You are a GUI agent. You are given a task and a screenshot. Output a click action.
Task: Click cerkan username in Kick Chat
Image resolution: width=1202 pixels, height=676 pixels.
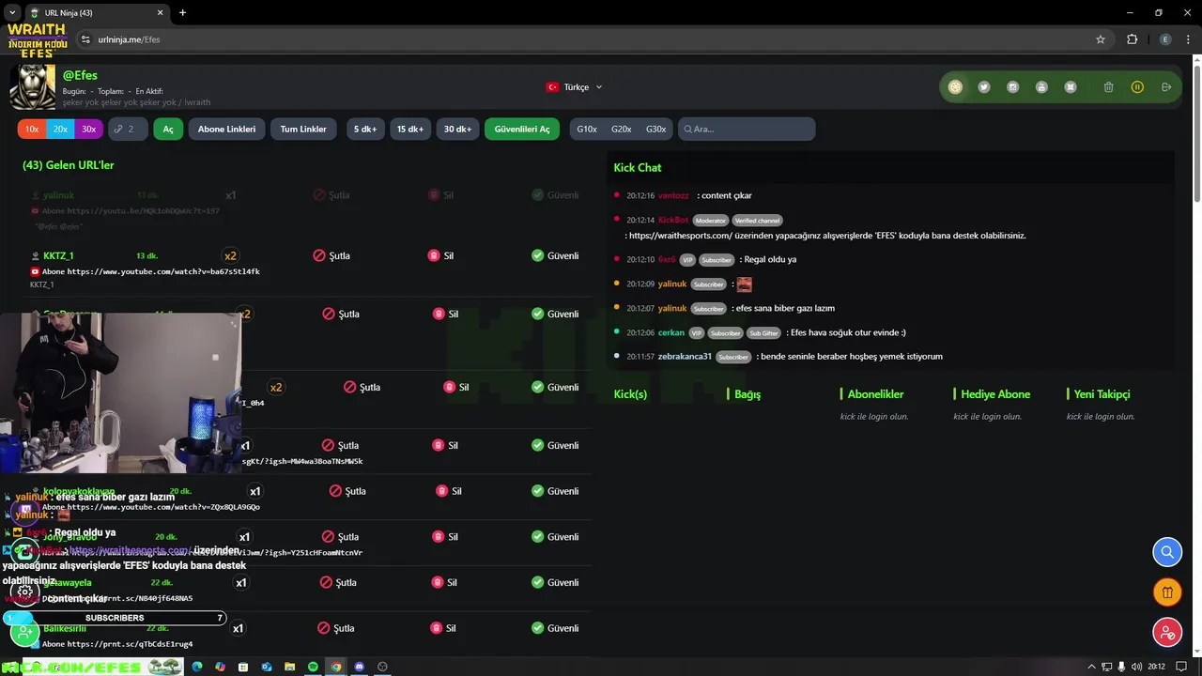coord(671,332)
